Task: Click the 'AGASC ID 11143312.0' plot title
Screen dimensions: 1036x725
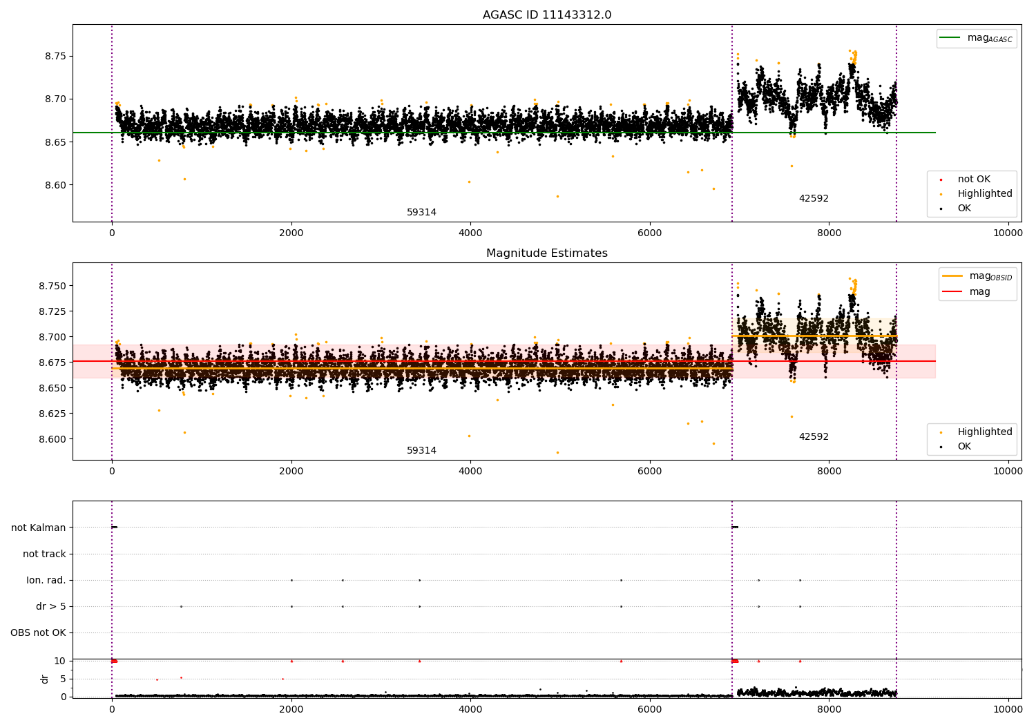Action: click(547, 15)
